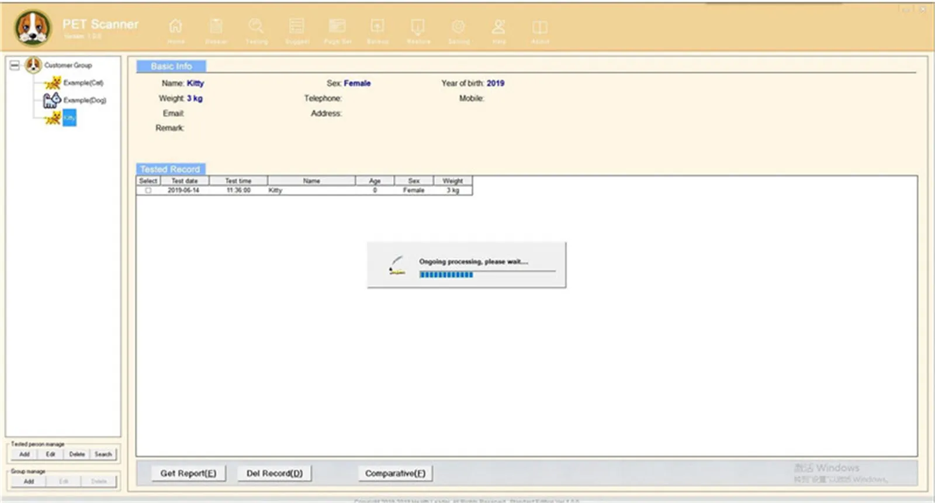Click the blue processing progress bar
The height and width of the screenshot is (503, 935).
[446, 275]
